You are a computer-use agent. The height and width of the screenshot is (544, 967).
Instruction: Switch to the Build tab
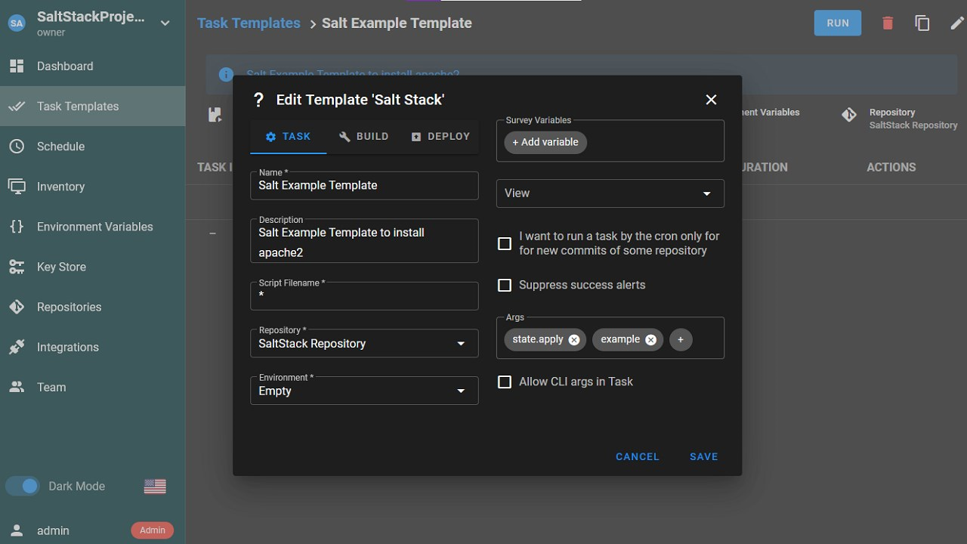tap(363, 137)
